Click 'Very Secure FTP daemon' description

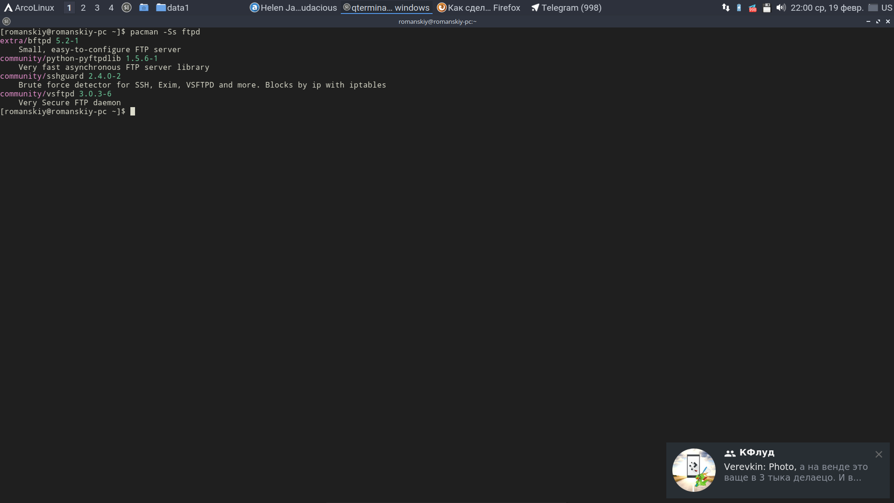pos(70,102)
